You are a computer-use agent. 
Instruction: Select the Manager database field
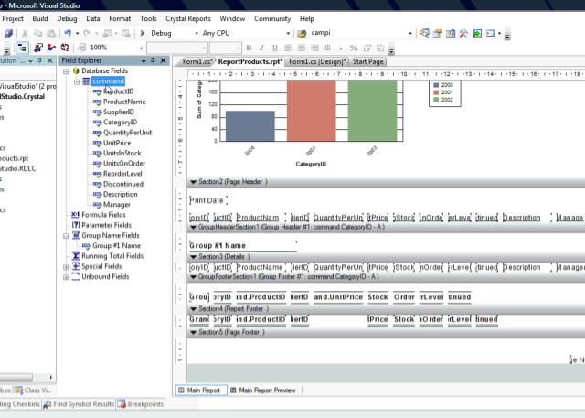[x=117, y=205]
